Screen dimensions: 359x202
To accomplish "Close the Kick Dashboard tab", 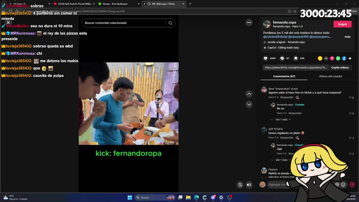I will (139, 4).
